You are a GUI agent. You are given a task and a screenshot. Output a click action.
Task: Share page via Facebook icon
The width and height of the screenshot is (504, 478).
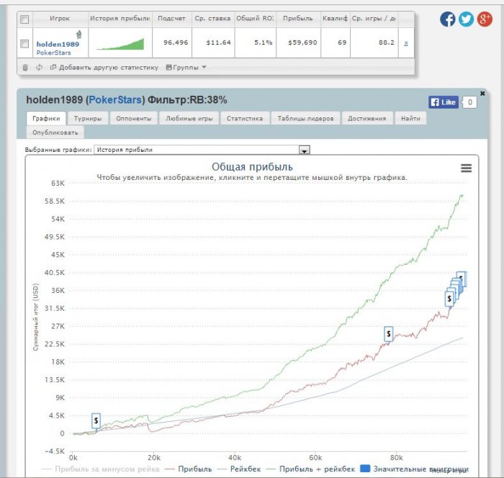[x=447, y=19]
